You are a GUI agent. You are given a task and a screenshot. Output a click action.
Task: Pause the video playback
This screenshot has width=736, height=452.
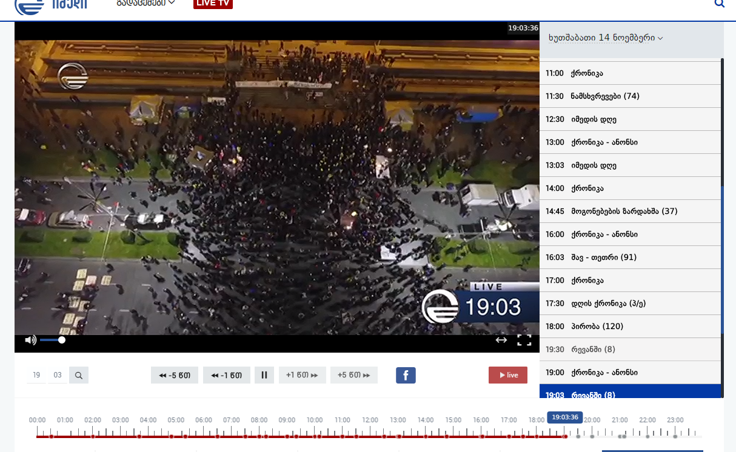264,375
